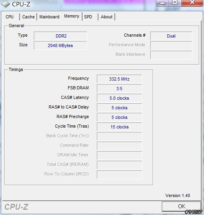This screenshot has height=215, width=204.
Task: Open the About tab
Action: tap(107, 17)
